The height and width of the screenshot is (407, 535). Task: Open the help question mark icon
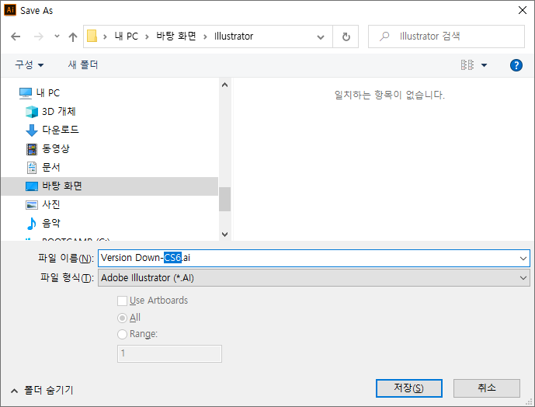point(516,65)
